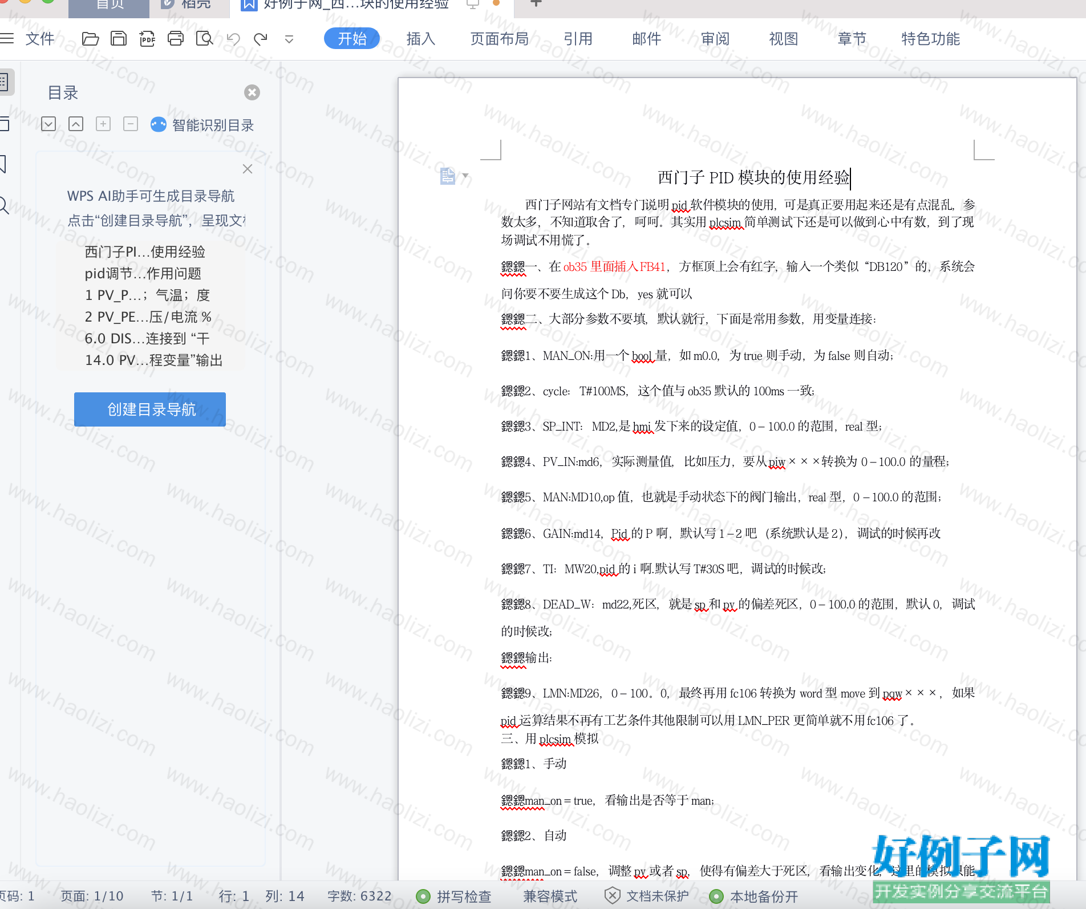Switch to the 审阅 tab
Screen dimensions: 1086x909
coord(715,39)
